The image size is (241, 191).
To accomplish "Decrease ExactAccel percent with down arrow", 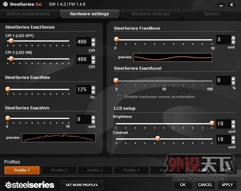I will 233,83.
